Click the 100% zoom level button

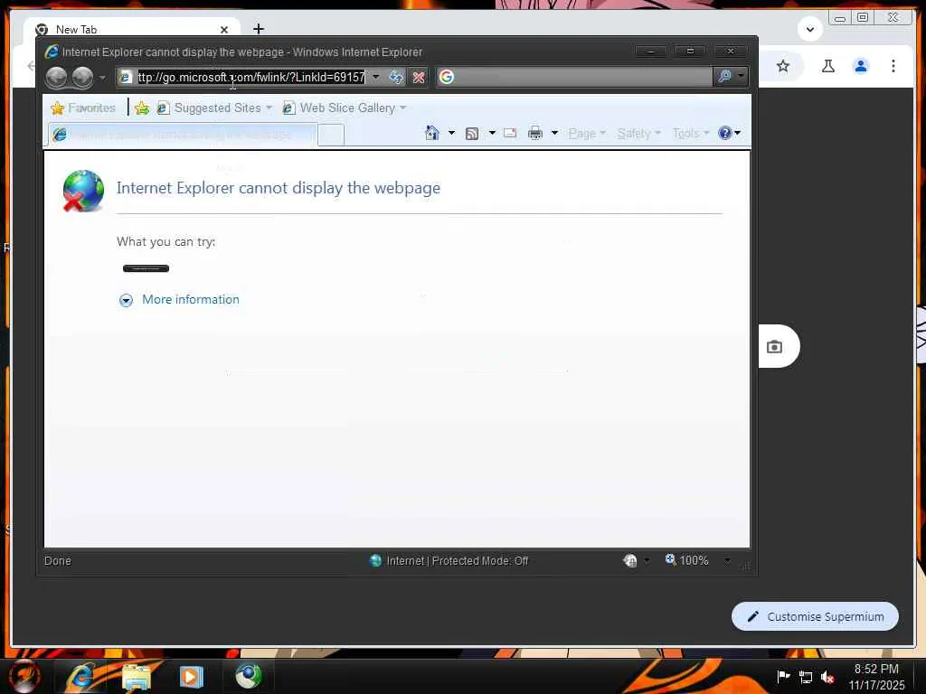(687, 560)
